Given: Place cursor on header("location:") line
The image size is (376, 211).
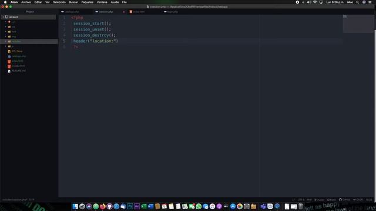Looking at the screenshot, I should (95, 41).
